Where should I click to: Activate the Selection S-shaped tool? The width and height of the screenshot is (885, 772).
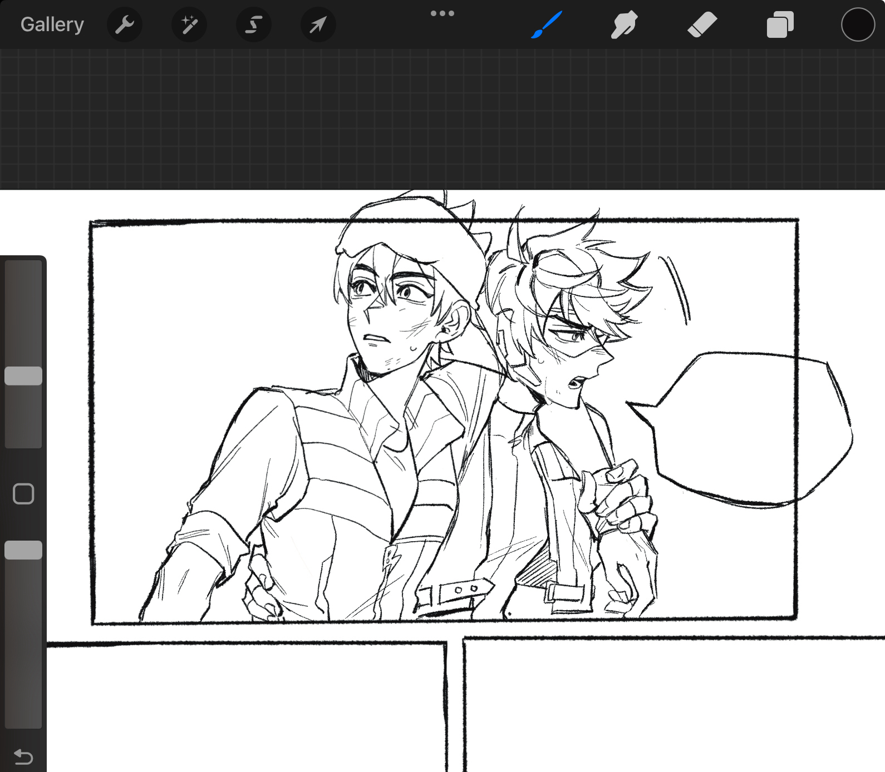click(254, 24)
